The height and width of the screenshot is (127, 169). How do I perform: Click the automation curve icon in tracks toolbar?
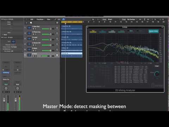(55, 19)
